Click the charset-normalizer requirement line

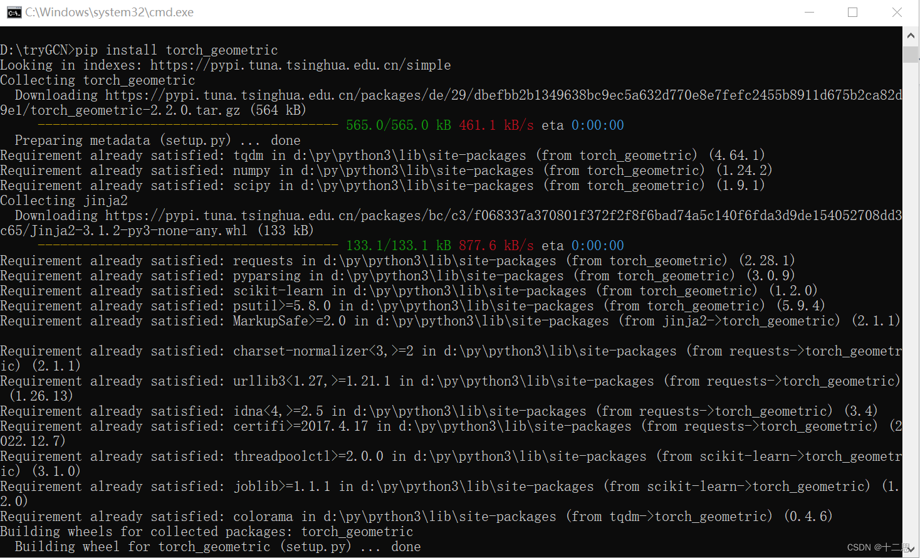click(451, 359)
